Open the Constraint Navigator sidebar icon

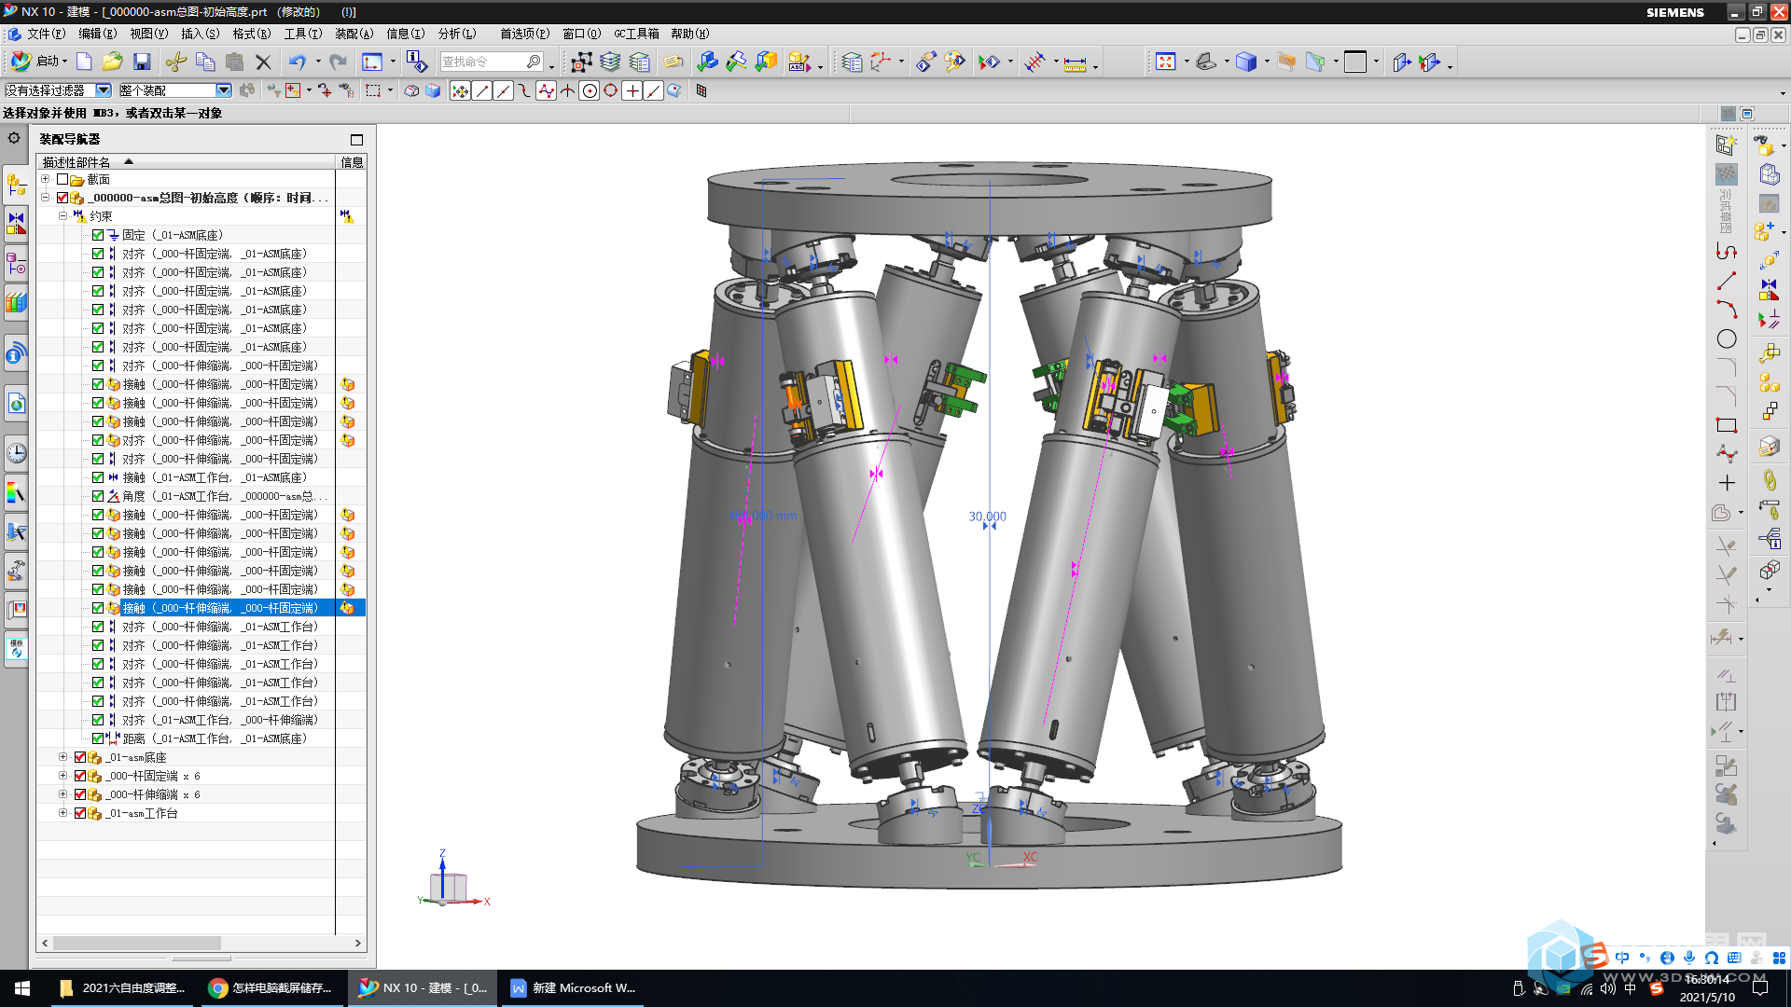16,223
